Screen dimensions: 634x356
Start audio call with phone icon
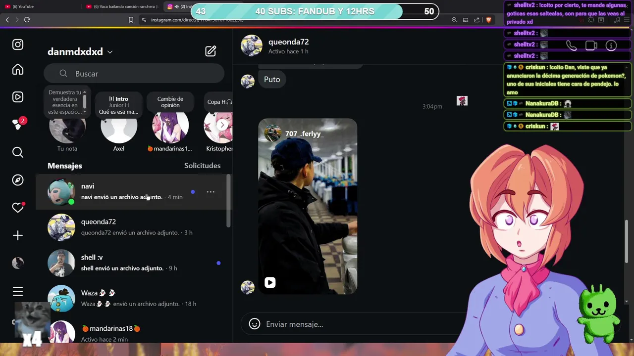coord(572,45)
